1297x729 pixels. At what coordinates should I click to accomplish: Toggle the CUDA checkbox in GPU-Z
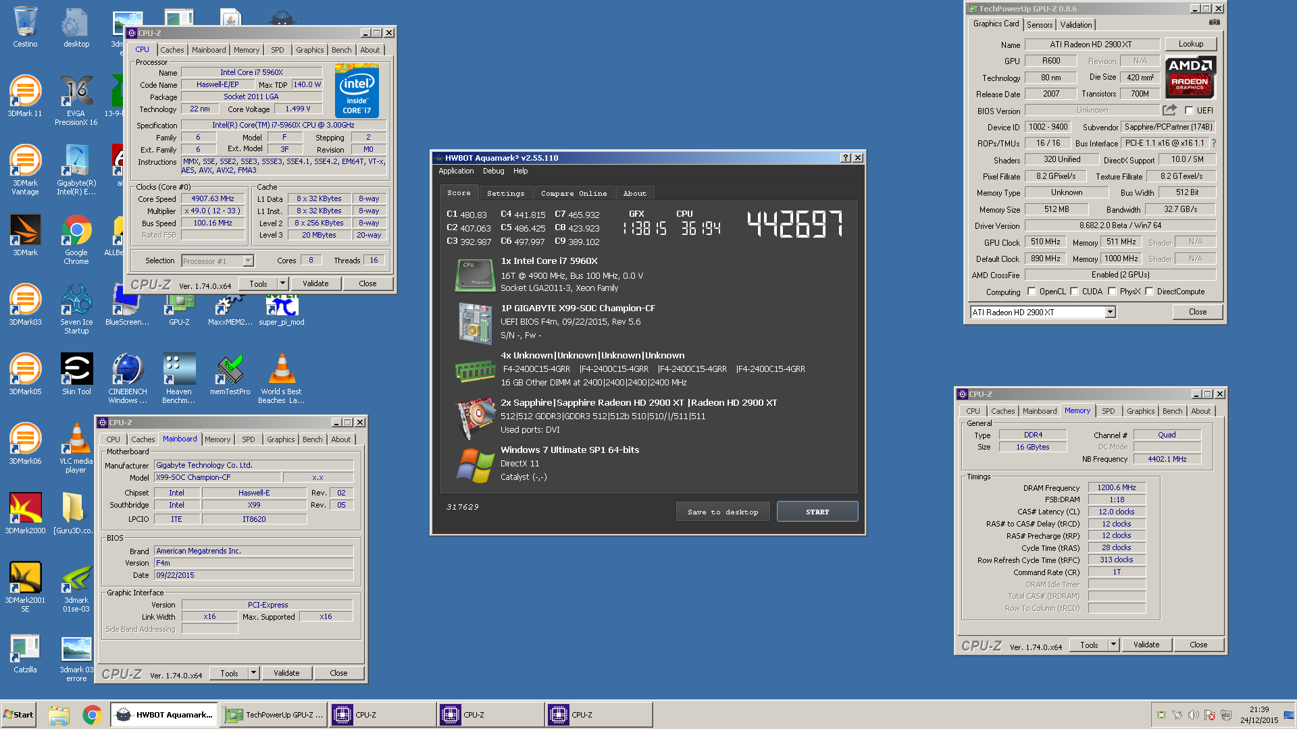tap(1074, 292)
